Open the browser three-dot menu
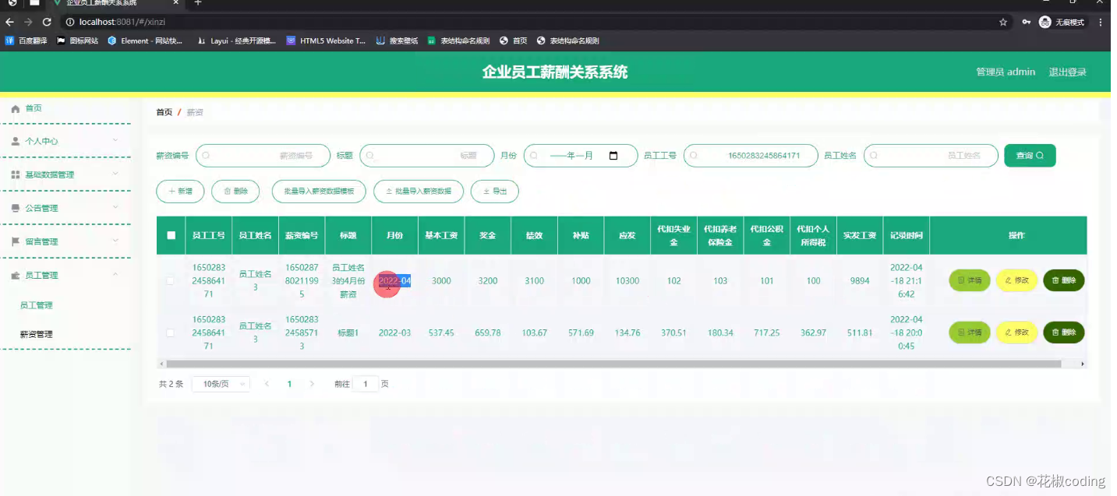This screenshot has width=1117, height=496. [1101, 23]
